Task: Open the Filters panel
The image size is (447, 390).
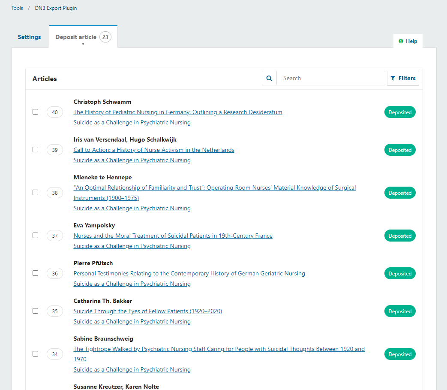Action: pos(403,78)
